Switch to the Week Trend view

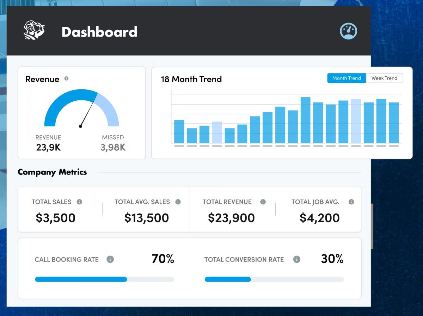coord(384,78)
